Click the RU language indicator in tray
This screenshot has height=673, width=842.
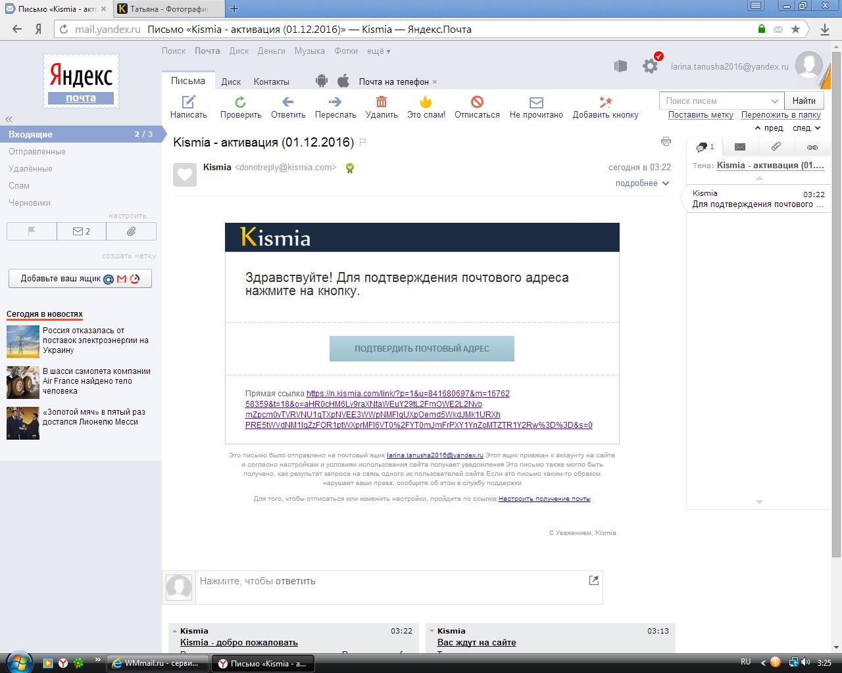tap(745, 662)
